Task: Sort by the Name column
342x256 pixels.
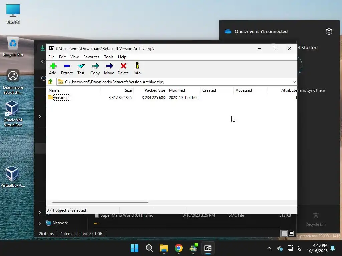Action: point(73,90)
